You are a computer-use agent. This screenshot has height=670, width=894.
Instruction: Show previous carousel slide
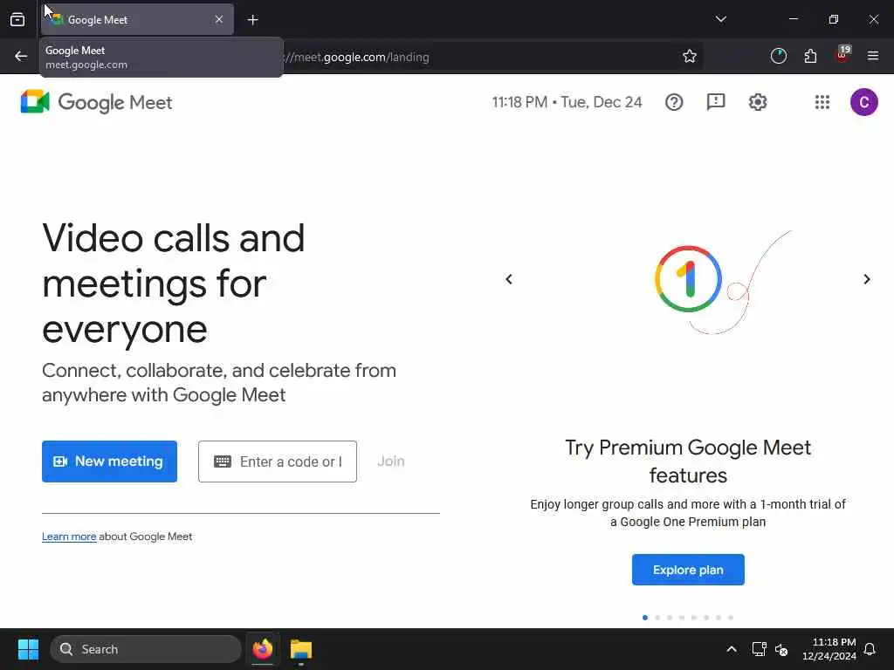point(509,279)
